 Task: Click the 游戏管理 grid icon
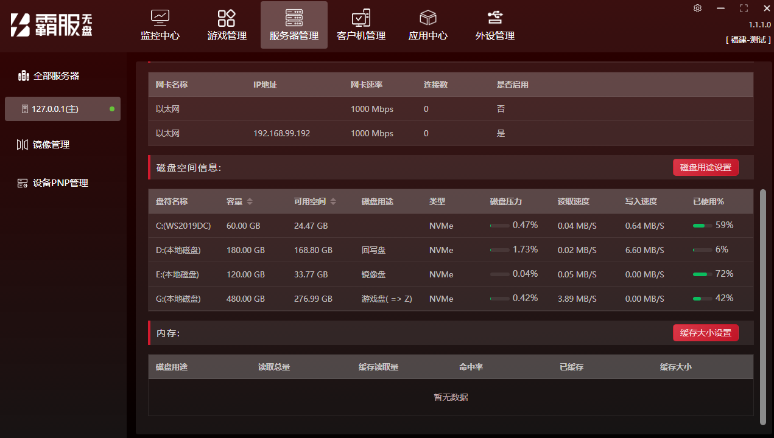(x=227, y=17)
